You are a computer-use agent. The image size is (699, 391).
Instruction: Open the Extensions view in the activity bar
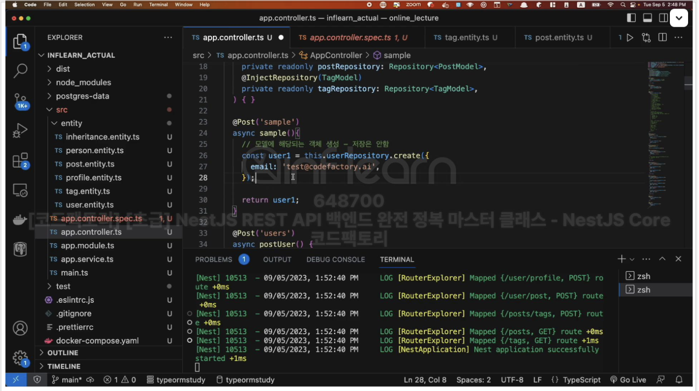click(20, 160)
